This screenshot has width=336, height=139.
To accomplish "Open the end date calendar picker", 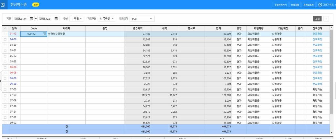I will 56,19.
